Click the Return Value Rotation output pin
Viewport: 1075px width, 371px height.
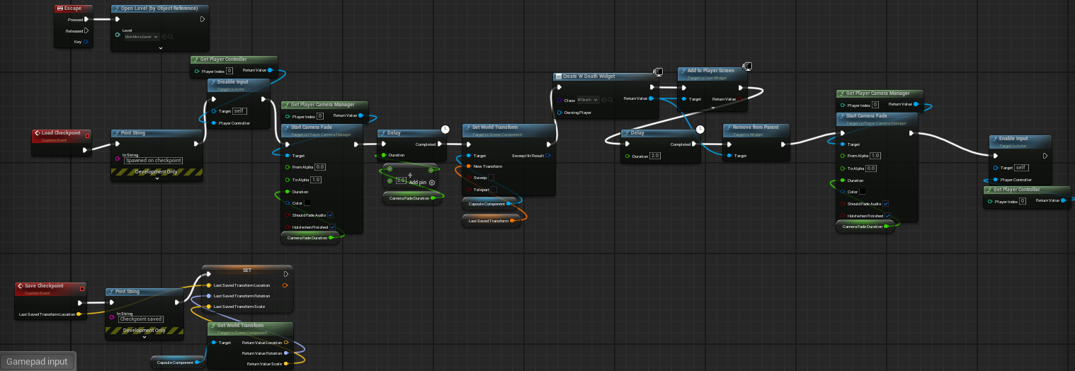point(285,353)
